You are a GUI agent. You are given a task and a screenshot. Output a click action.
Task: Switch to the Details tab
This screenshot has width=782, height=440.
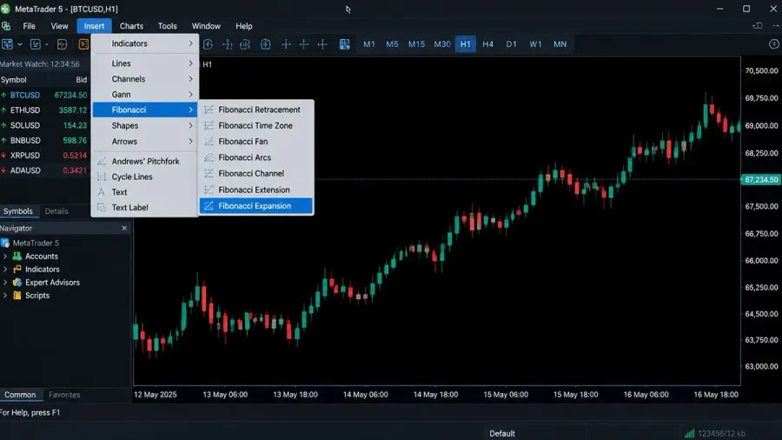(x=56, y=211)
